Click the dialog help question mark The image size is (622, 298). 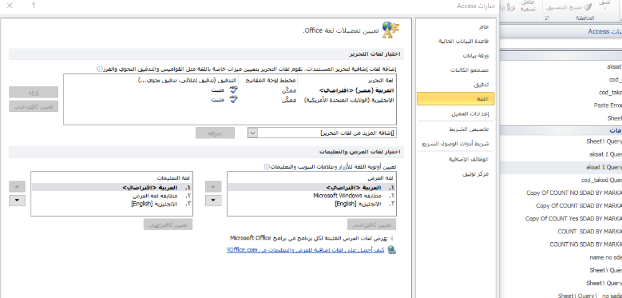pyautogui.click(x=34, y=6)
